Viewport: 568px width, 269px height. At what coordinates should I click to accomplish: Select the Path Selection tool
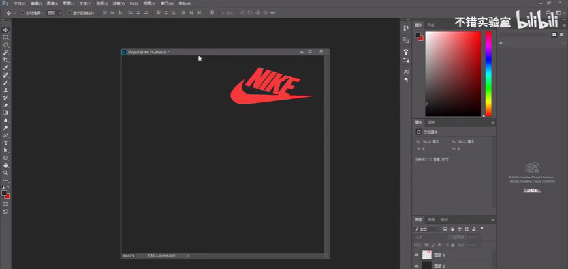[x=6, y=150]
